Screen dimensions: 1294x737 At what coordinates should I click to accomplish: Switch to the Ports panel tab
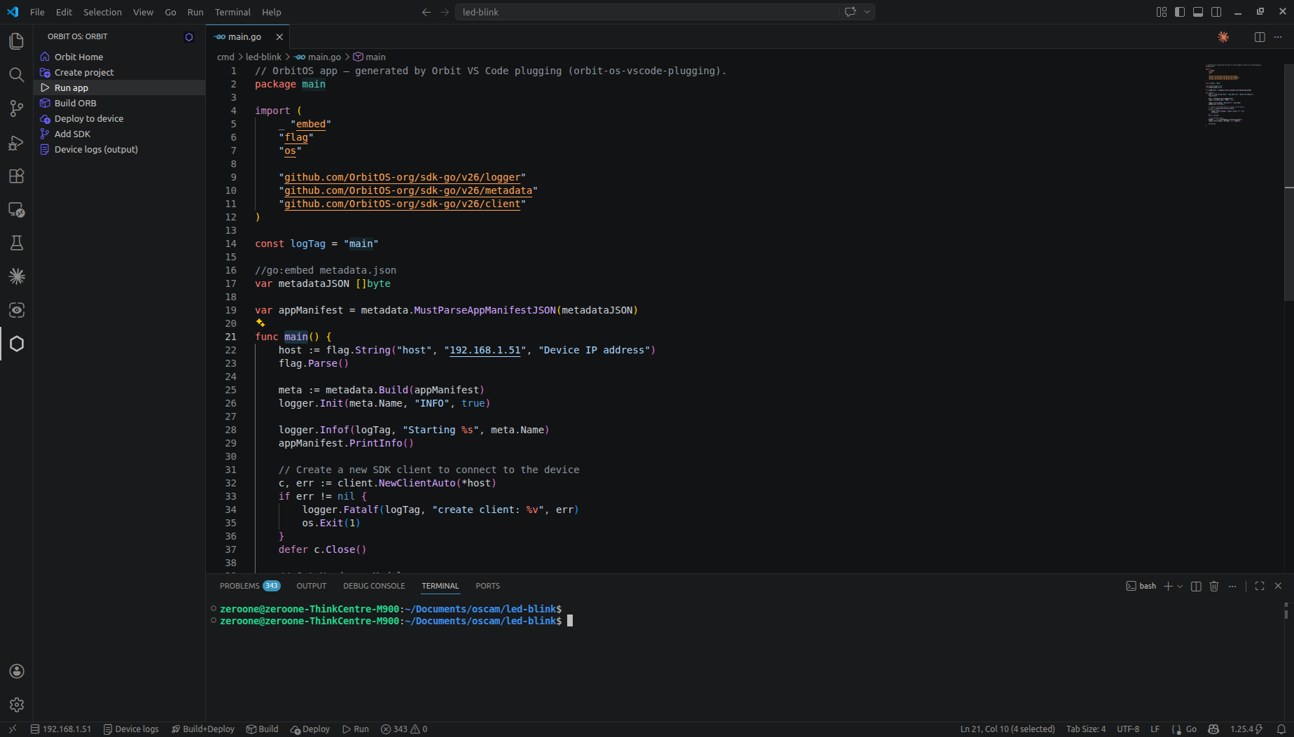[x=488, y=586]
